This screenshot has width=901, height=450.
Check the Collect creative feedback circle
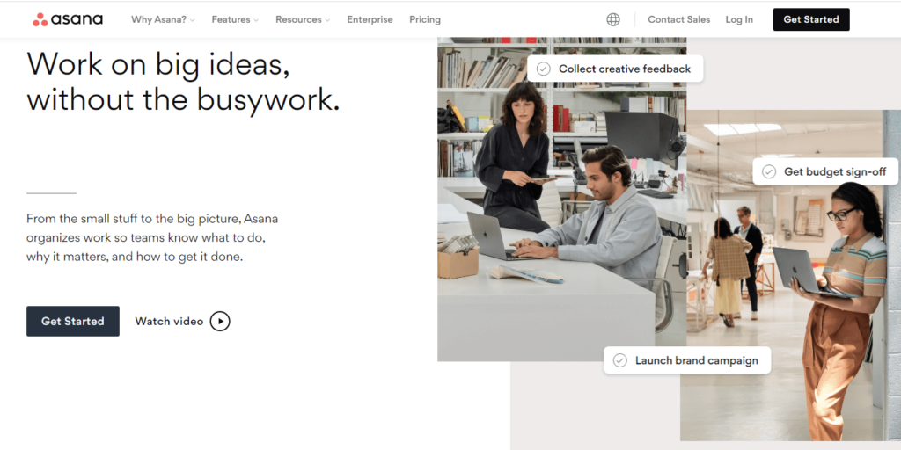tap(543, 69)
